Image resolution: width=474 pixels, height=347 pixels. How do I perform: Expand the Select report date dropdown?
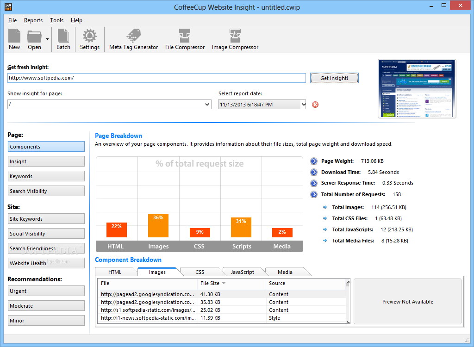(x=303, y=105)
